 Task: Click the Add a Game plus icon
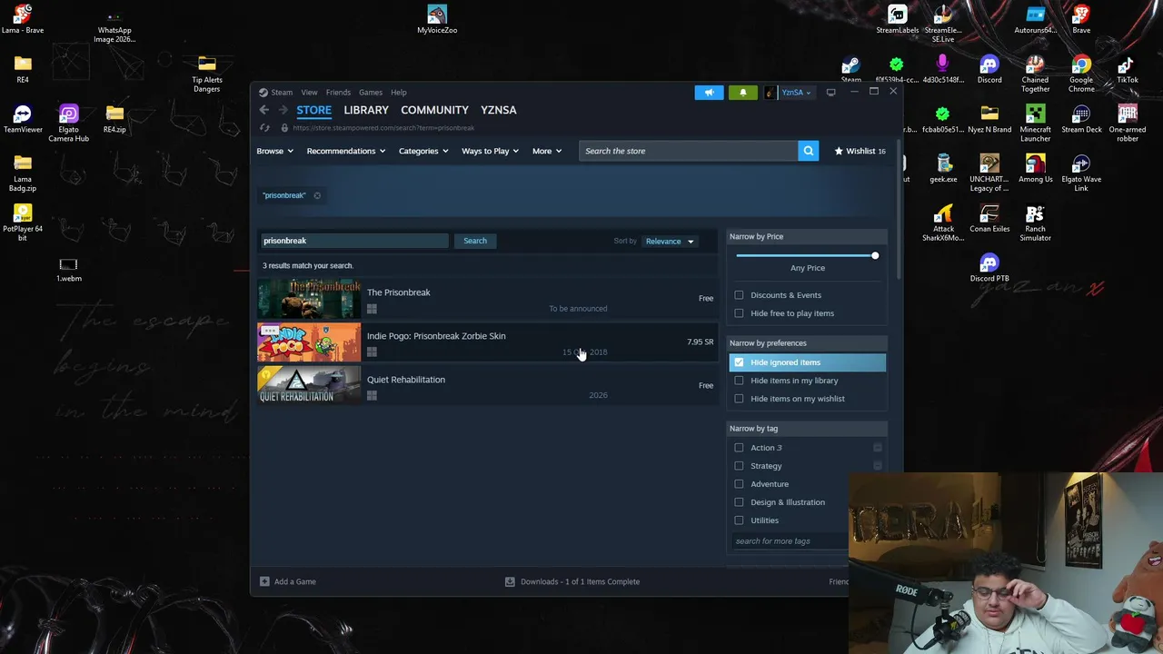[264, 581]
